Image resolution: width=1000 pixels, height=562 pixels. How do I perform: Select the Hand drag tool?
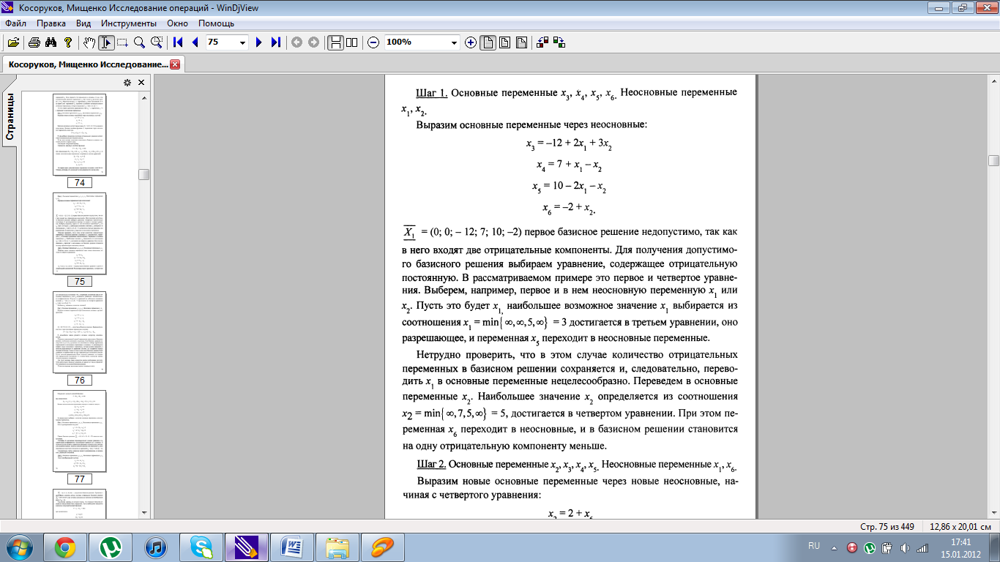[89, 42]
